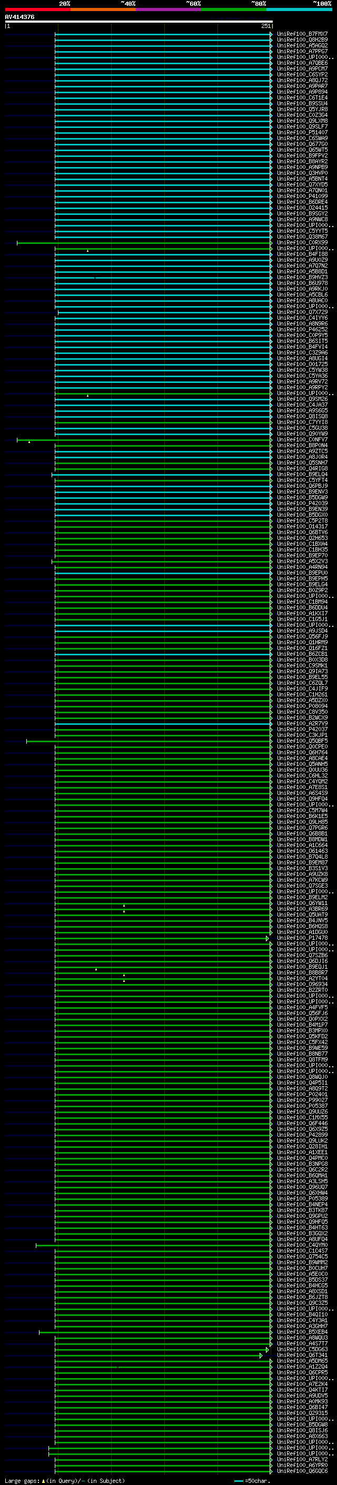Screen dimensions: 337x1485
Task: Open hit UniRef100_Q8H2B9
Action: (302, 40)
